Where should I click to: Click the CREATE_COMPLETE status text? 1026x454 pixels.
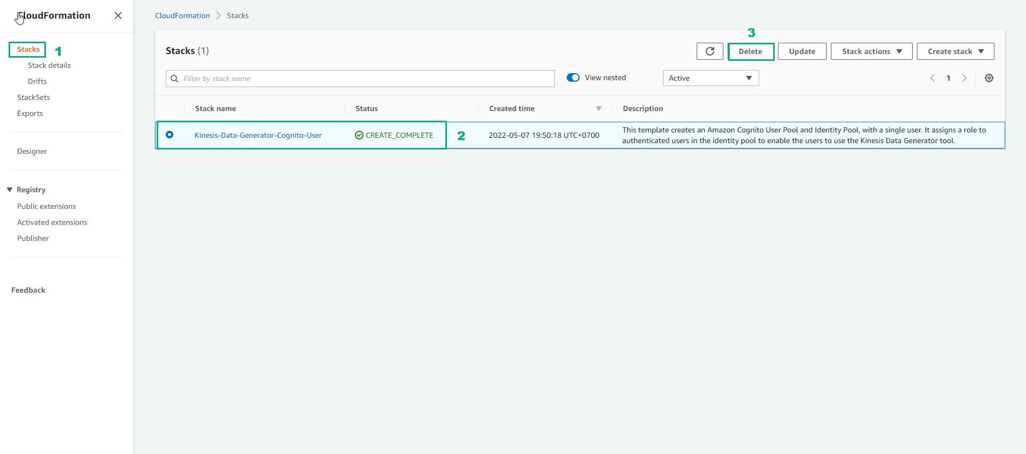click(x=399, y=135)
